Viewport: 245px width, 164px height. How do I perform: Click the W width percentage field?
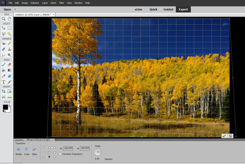point(68,148)
